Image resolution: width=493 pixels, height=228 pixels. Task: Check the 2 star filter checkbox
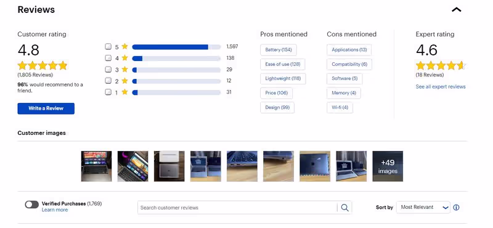coord(108,81)
